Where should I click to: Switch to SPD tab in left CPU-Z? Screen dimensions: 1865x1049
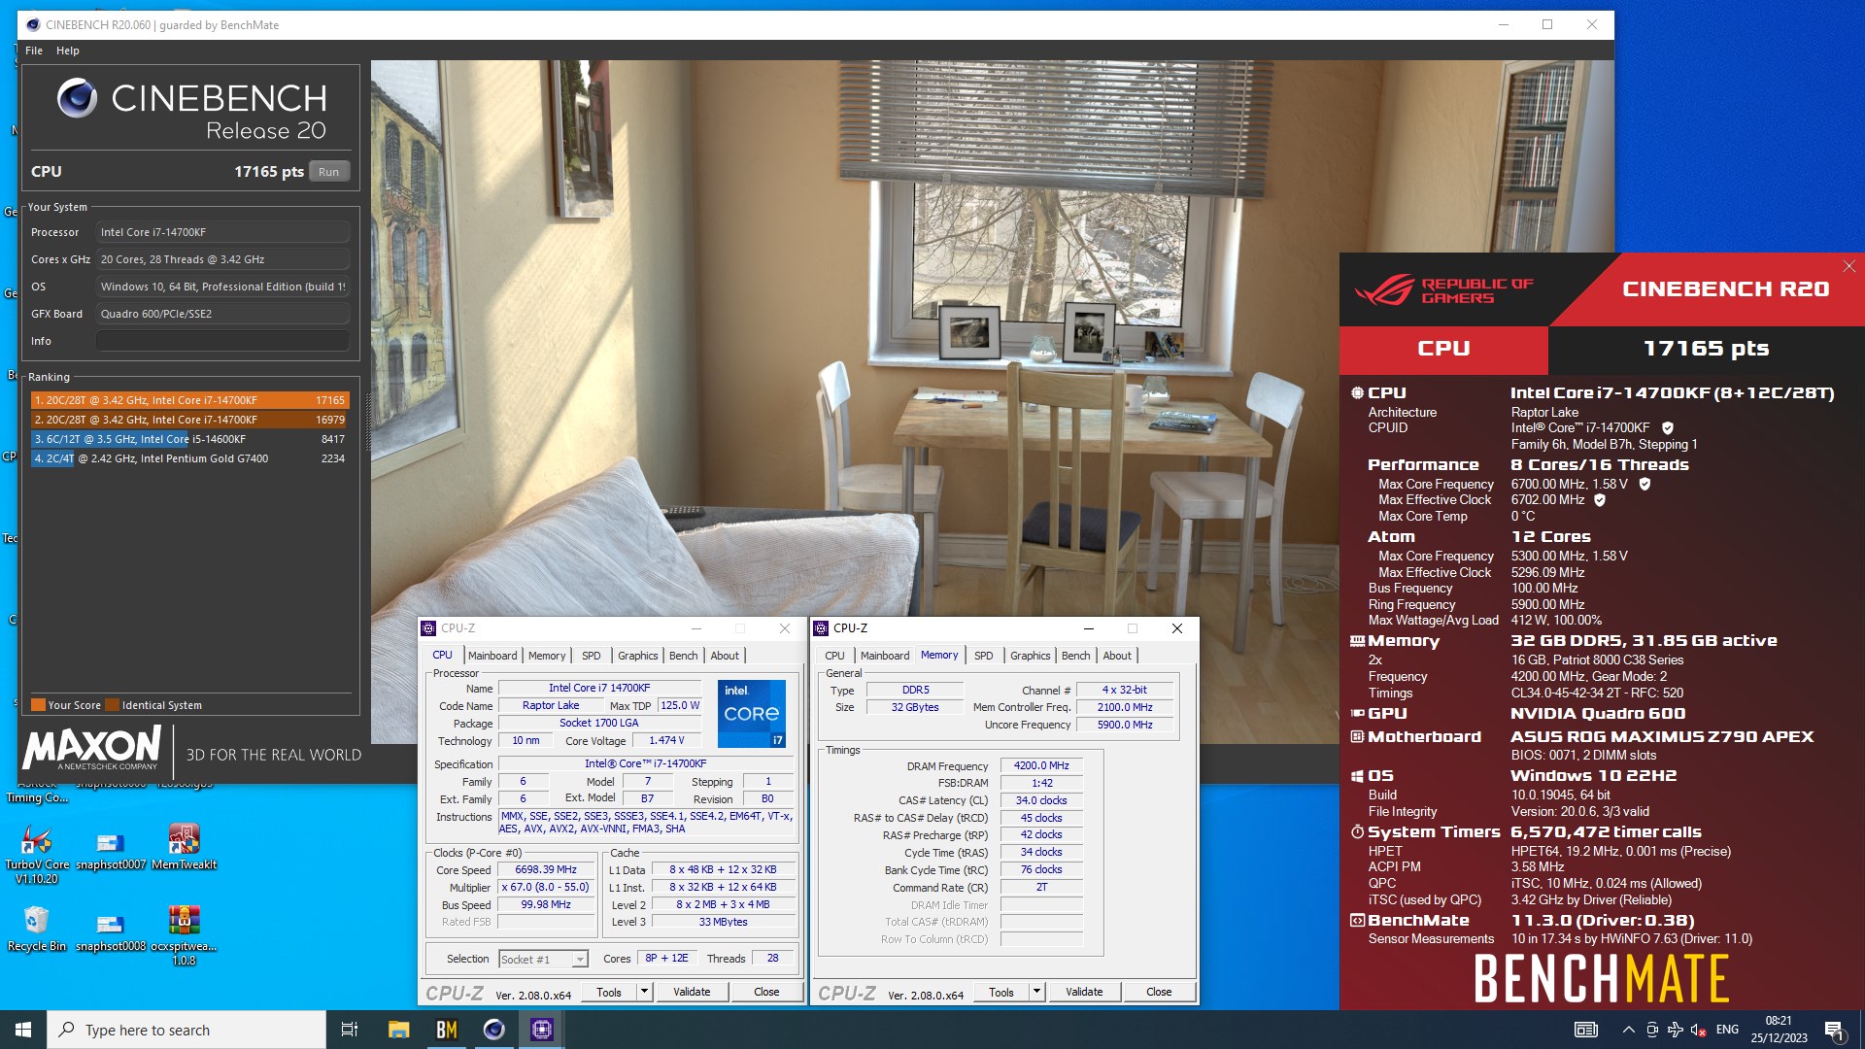pyautogui.click(x=591, y=656)
